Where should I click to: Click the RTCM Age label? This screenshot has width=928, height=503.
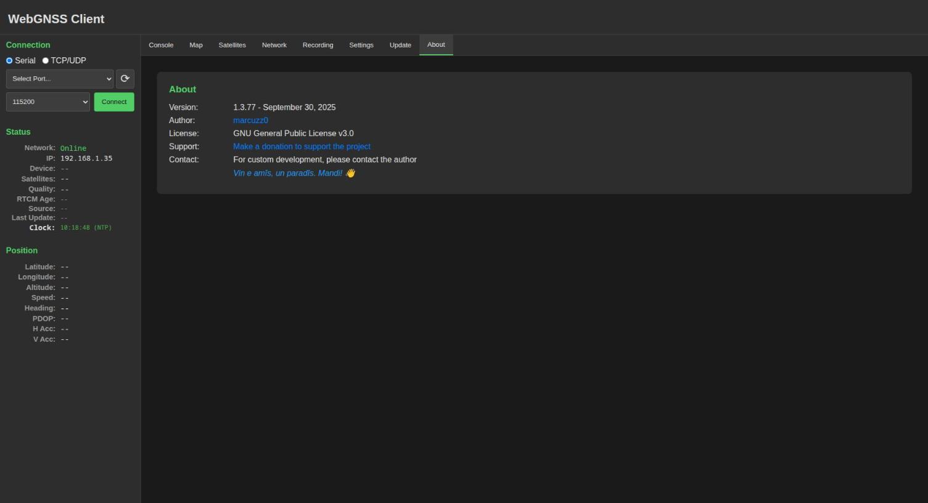(x=36, y=199)
